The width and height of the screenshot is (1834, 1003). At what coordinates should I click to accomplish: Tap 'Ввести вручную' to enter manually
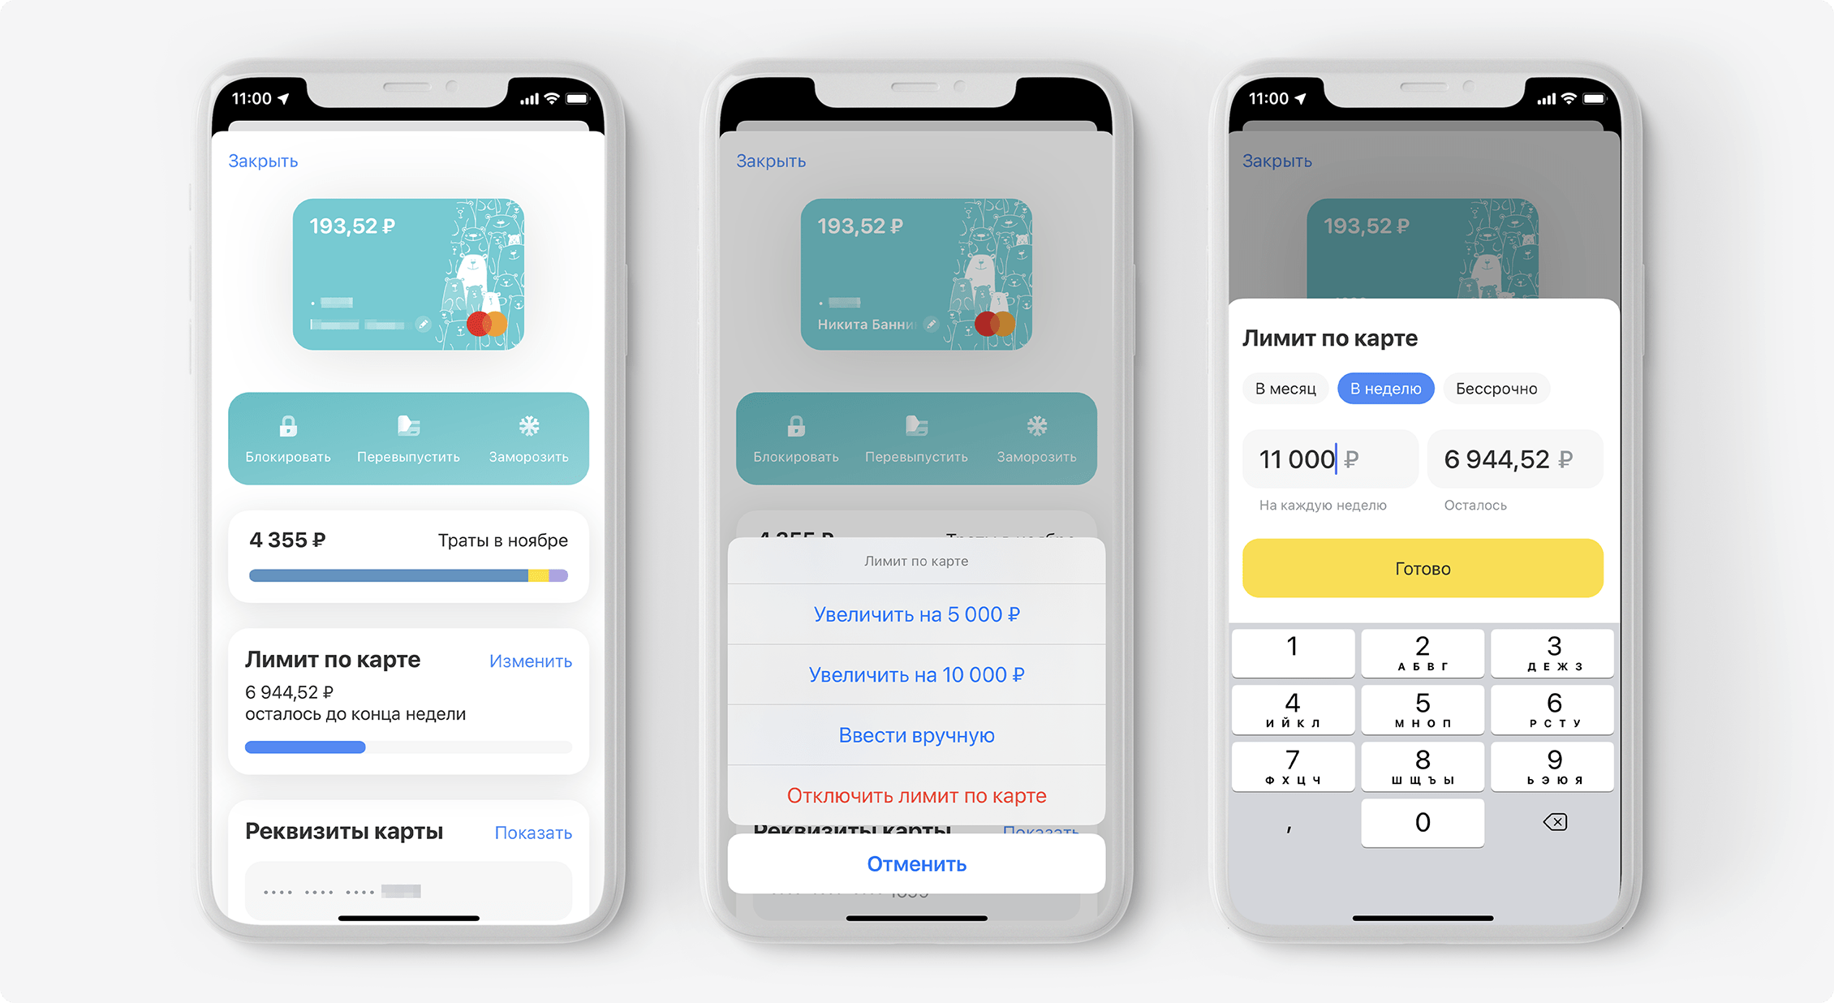(x=918, y=736)
